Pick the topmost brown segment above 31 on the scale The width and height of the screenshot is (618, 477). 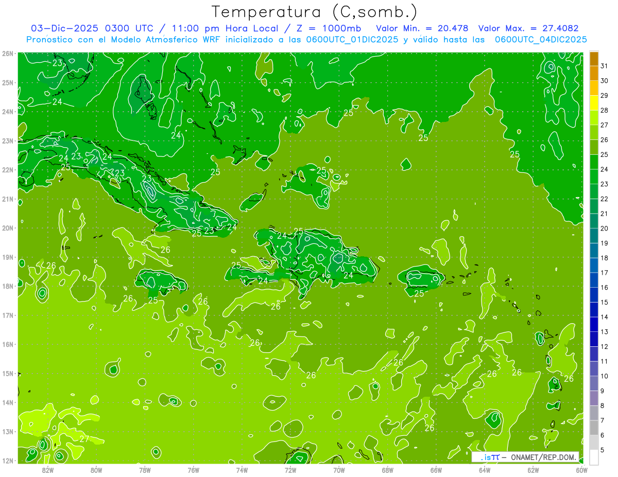(594, 59)
